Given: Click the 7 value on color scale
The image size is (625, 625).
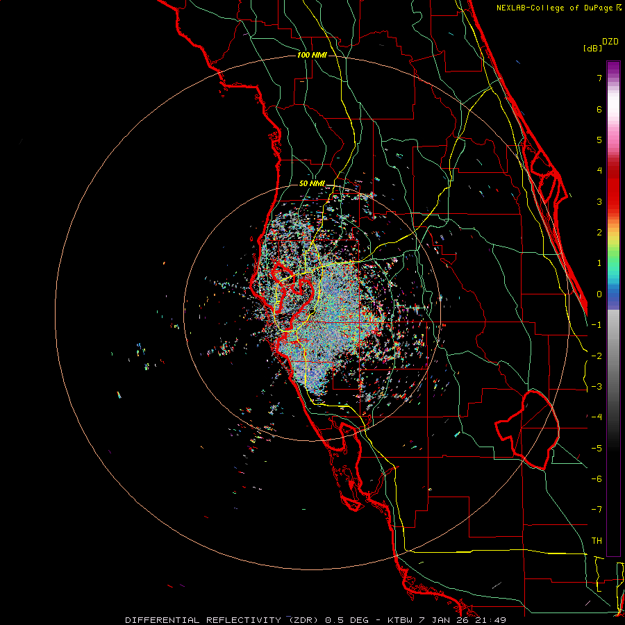Looking at the screenshot, I should point(599,78).
